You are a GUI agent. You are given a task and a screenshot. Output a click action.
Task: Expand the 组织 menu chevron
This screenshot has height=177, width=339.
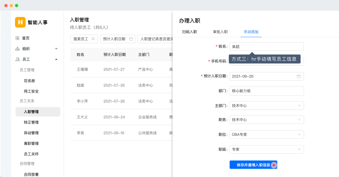click(x=56, y=48)
